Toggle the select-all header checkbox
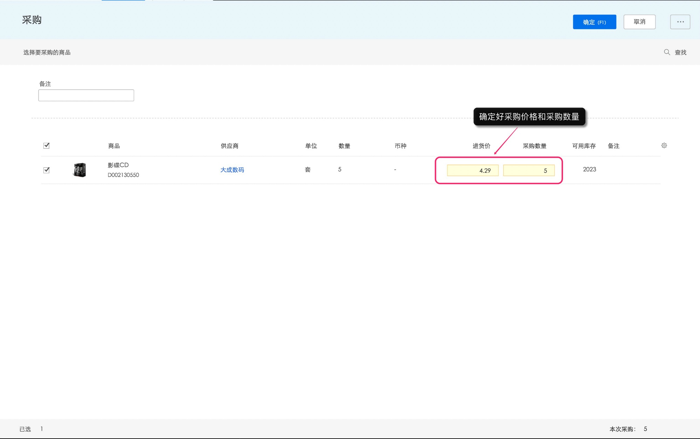 coord(47,146)
